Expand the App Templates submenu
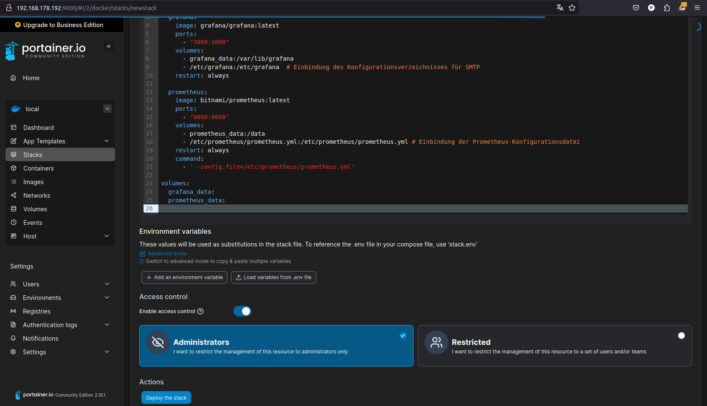Screen dimensions: 707x406 pos(107,141)
